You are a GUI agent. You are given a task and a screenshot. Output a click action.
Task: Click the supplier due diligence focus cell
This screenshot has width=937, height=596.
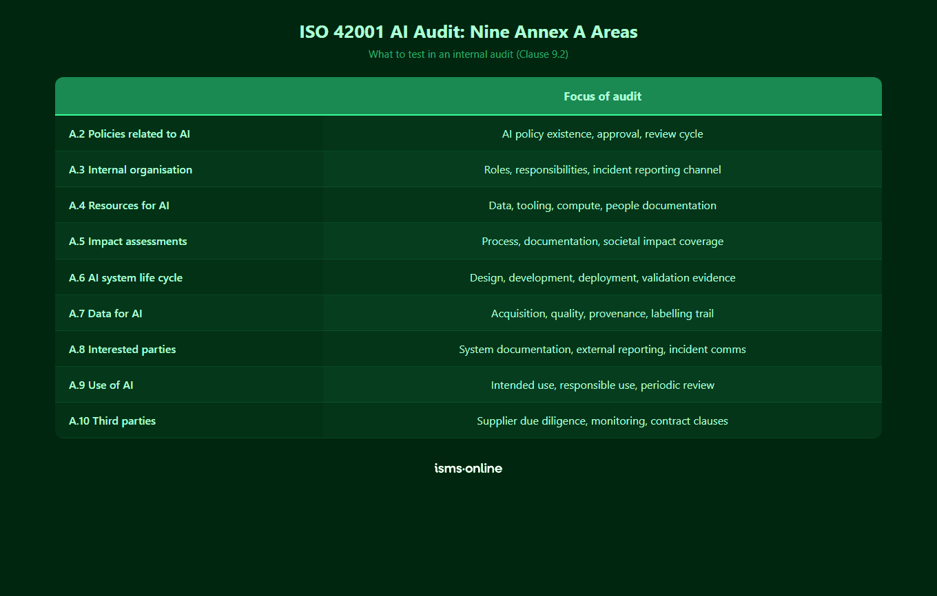click(602, 421)
